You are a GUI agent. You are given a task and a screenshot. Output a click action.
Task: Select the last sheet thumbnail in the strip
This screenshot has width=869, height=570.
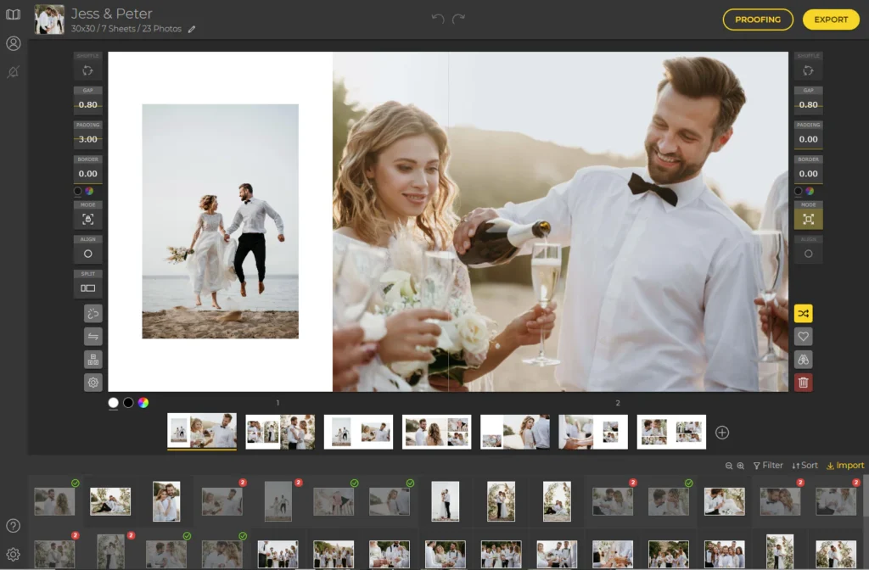coord(671,432)
